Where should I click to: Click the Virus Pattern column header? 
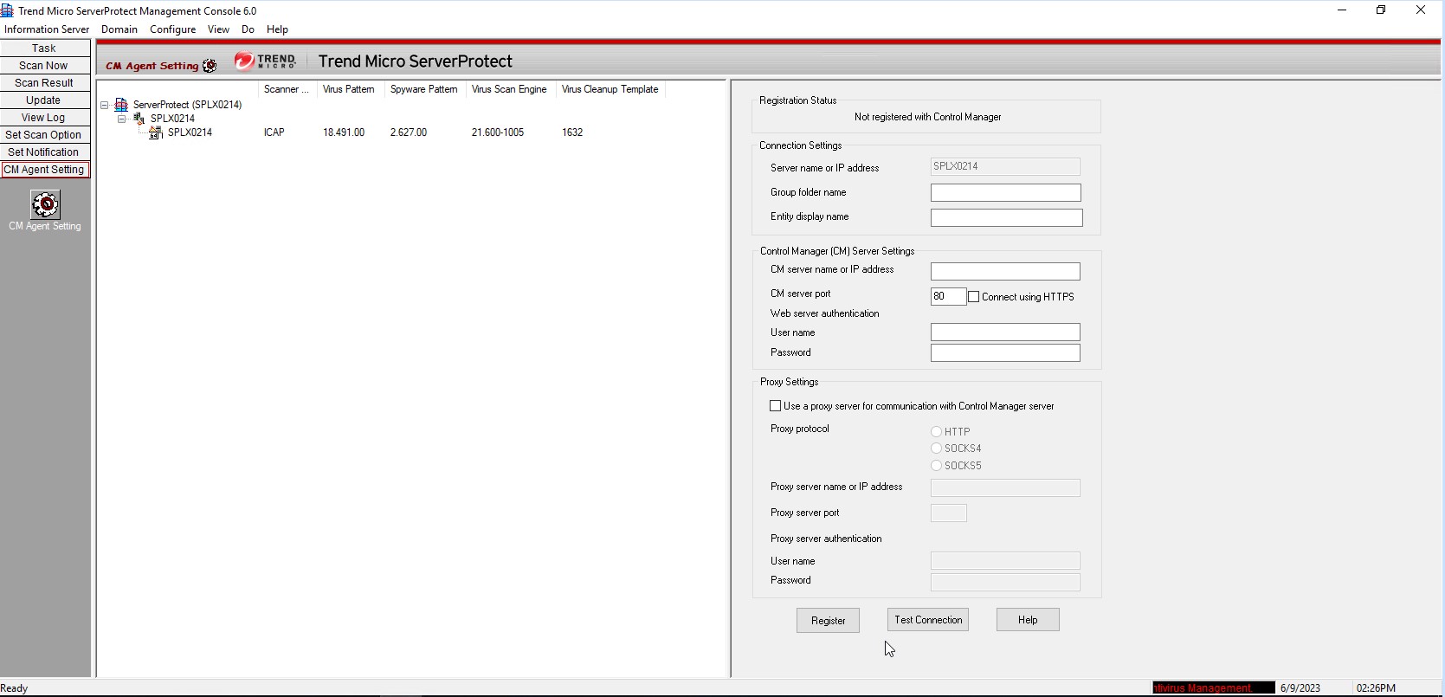349,89
